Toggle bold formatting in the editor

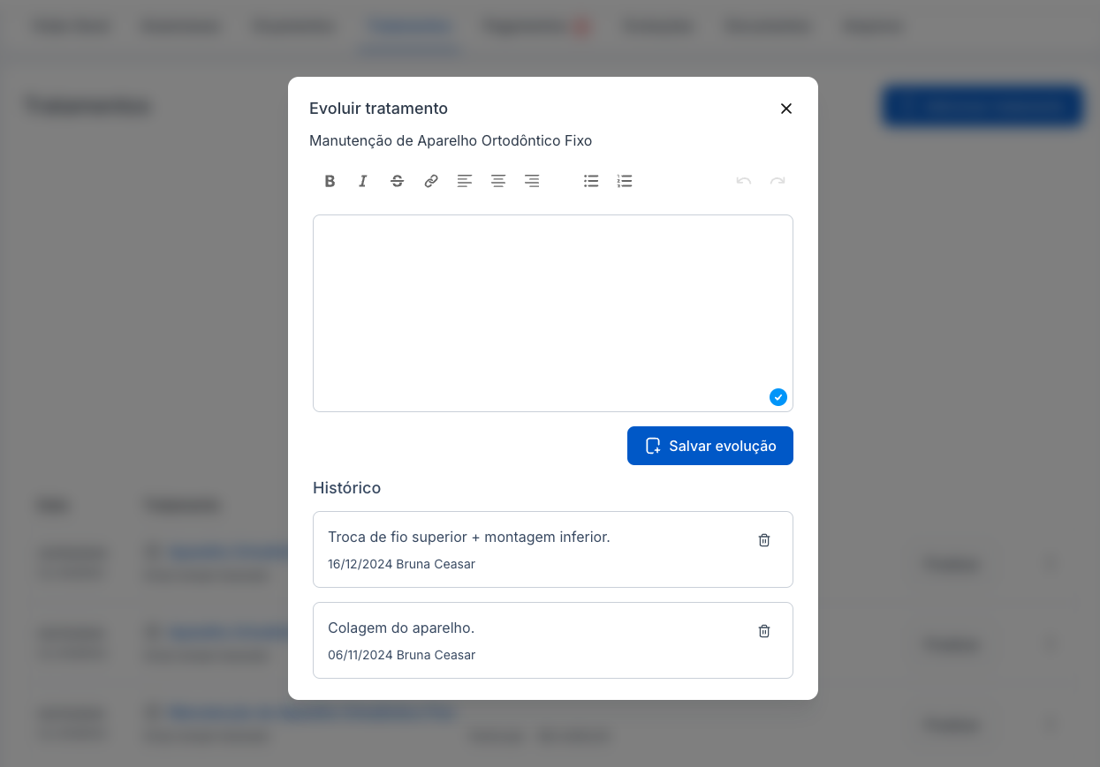coord(330,181)
